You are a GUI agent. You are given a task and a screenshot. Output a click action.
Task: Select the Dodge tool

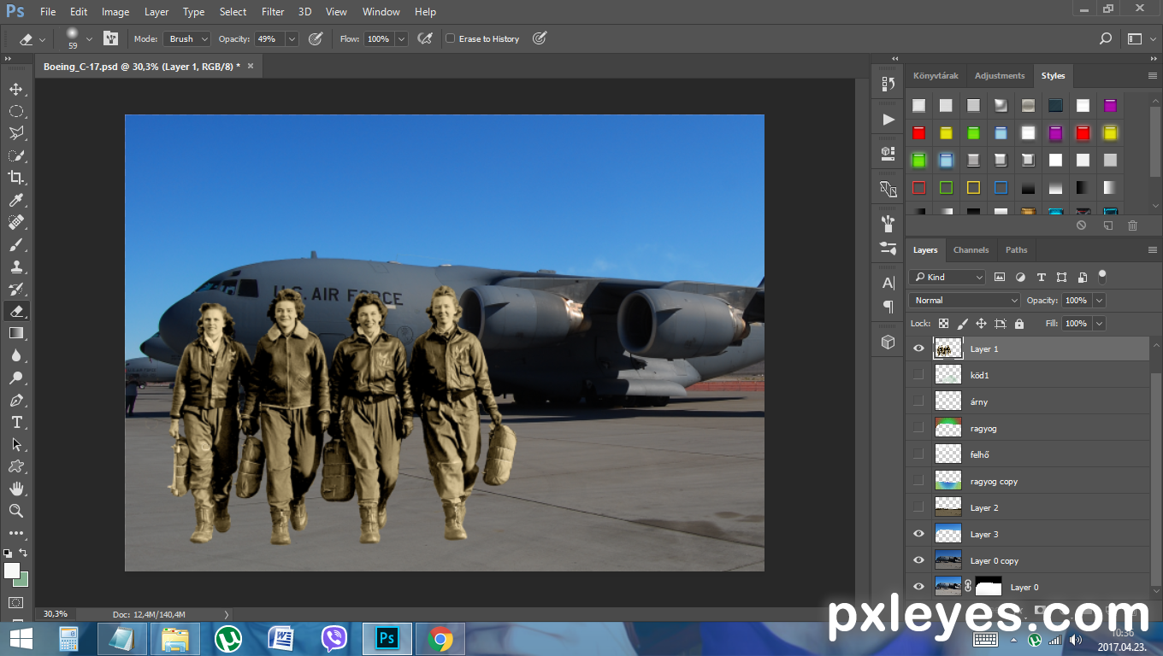click(x=15, y=378)
